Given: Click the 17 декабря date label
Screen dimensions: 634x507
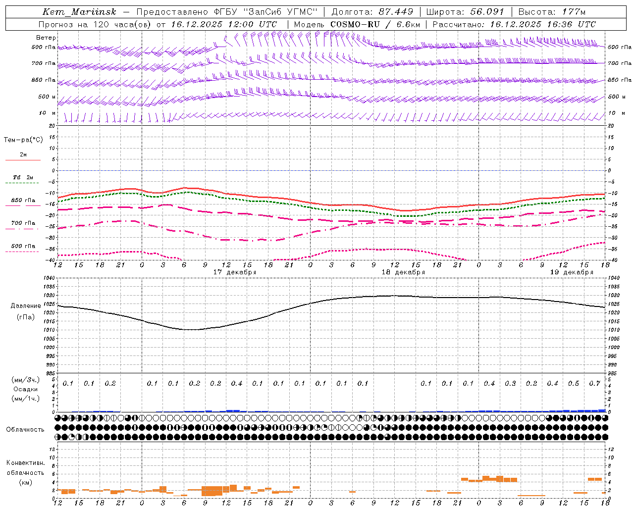Looking at the screenshot, I should [235, 272].
